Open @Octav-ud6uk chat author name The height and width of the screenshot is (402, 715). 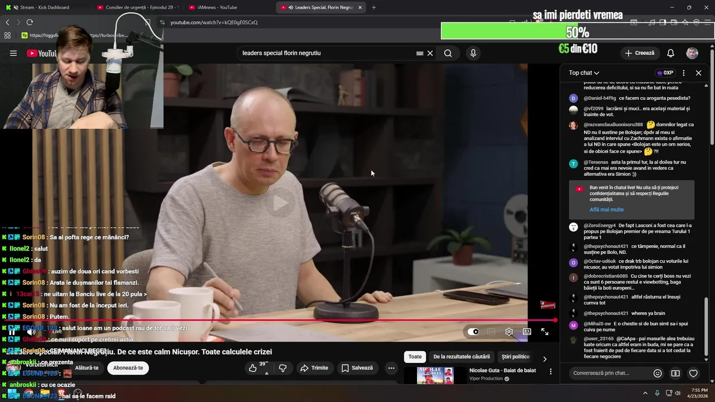pyautogui.click(x=600, y=261)
